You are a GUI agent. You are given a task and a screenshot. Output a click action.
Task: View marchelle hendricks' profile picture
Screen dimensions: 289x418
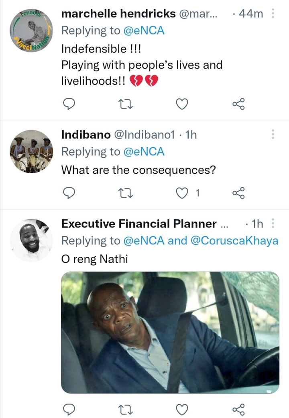click(31, 30)
